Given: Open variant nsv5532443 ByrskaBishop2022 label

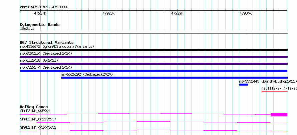Looking at the screenshot, I should (x=268, y=81).
